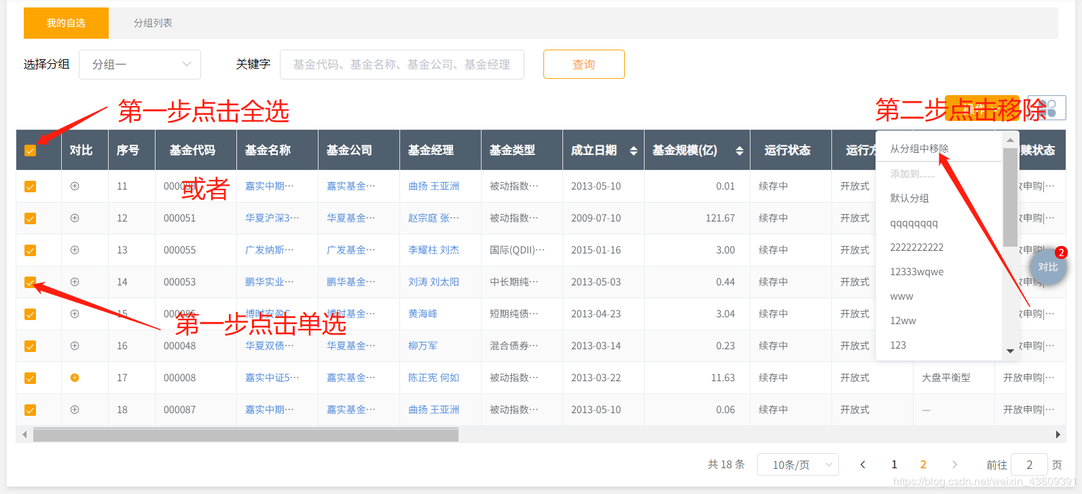Open manager link 刘涛 刘太阳
The image size is (1082, 494).
click(x=433, y=282)
